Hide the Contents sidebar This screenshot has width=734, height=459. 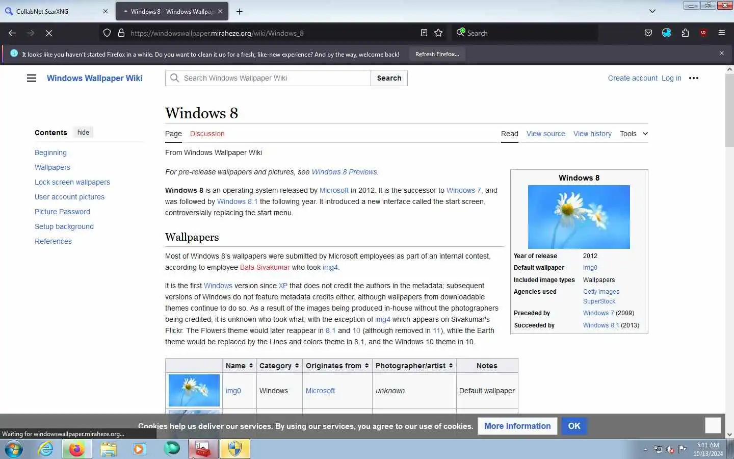(83, 133)
